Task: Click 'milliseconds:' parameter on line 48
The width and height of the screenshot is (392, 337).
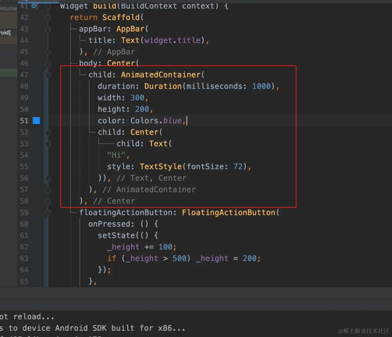Action: click(217, 86)
